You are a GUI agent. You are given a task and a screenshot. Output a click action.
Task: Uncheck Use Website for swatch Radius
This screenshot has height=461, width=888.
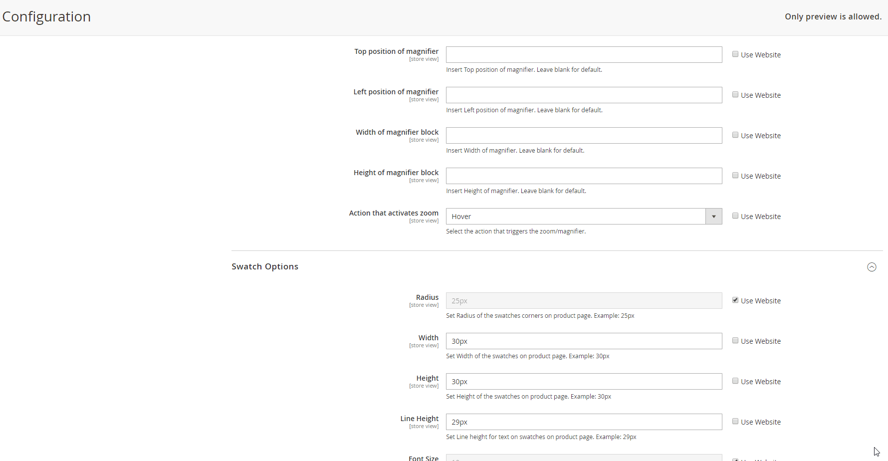(735, 300)
